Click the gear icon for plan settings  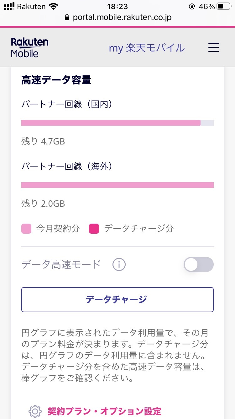(x=35, y=411)
